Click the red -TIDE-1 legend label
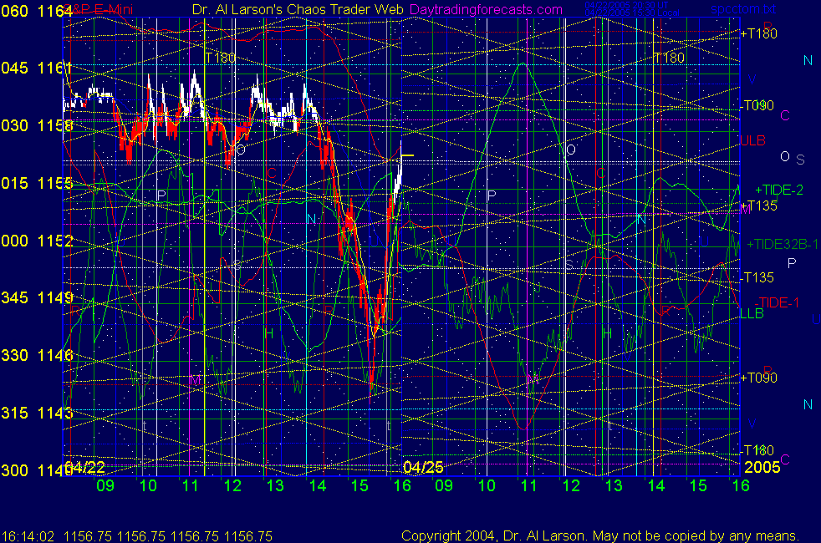 pyautogui.click(x=777, y=302)
